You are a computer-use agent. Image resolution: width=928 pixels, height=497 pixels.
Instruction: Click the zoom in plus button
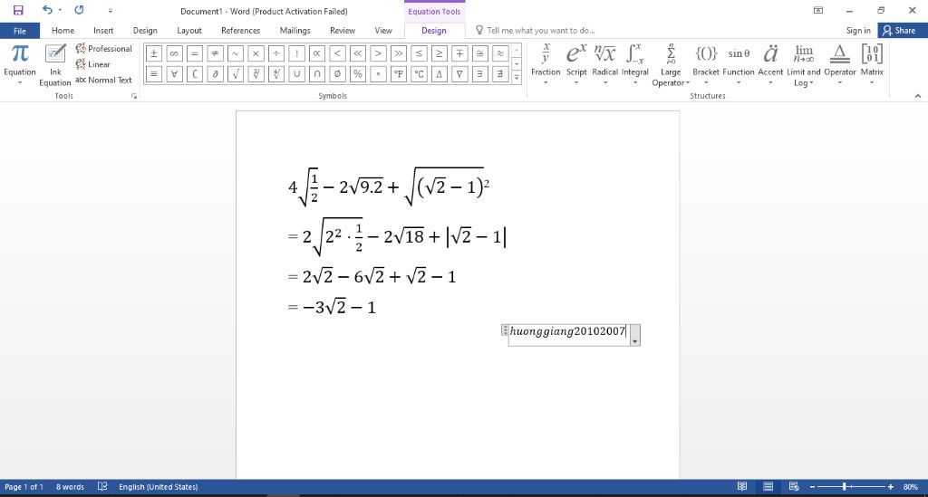point(890,487)
